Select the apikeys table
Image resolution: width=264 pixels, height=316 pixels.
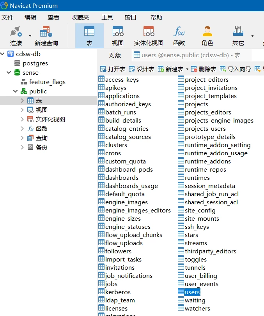click(x=112, y=88)
